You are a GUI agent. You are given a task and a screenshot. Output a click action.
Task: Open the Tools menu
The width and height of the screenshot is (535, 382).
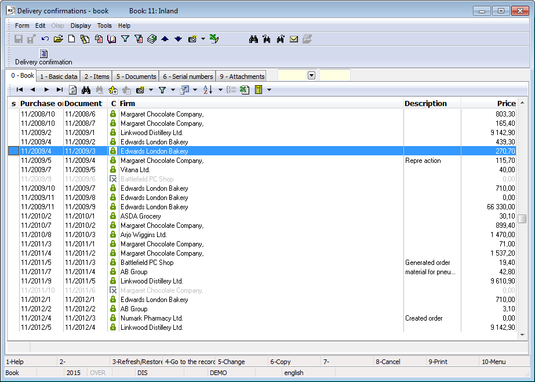pyautogui.click(x=104, y=26)
